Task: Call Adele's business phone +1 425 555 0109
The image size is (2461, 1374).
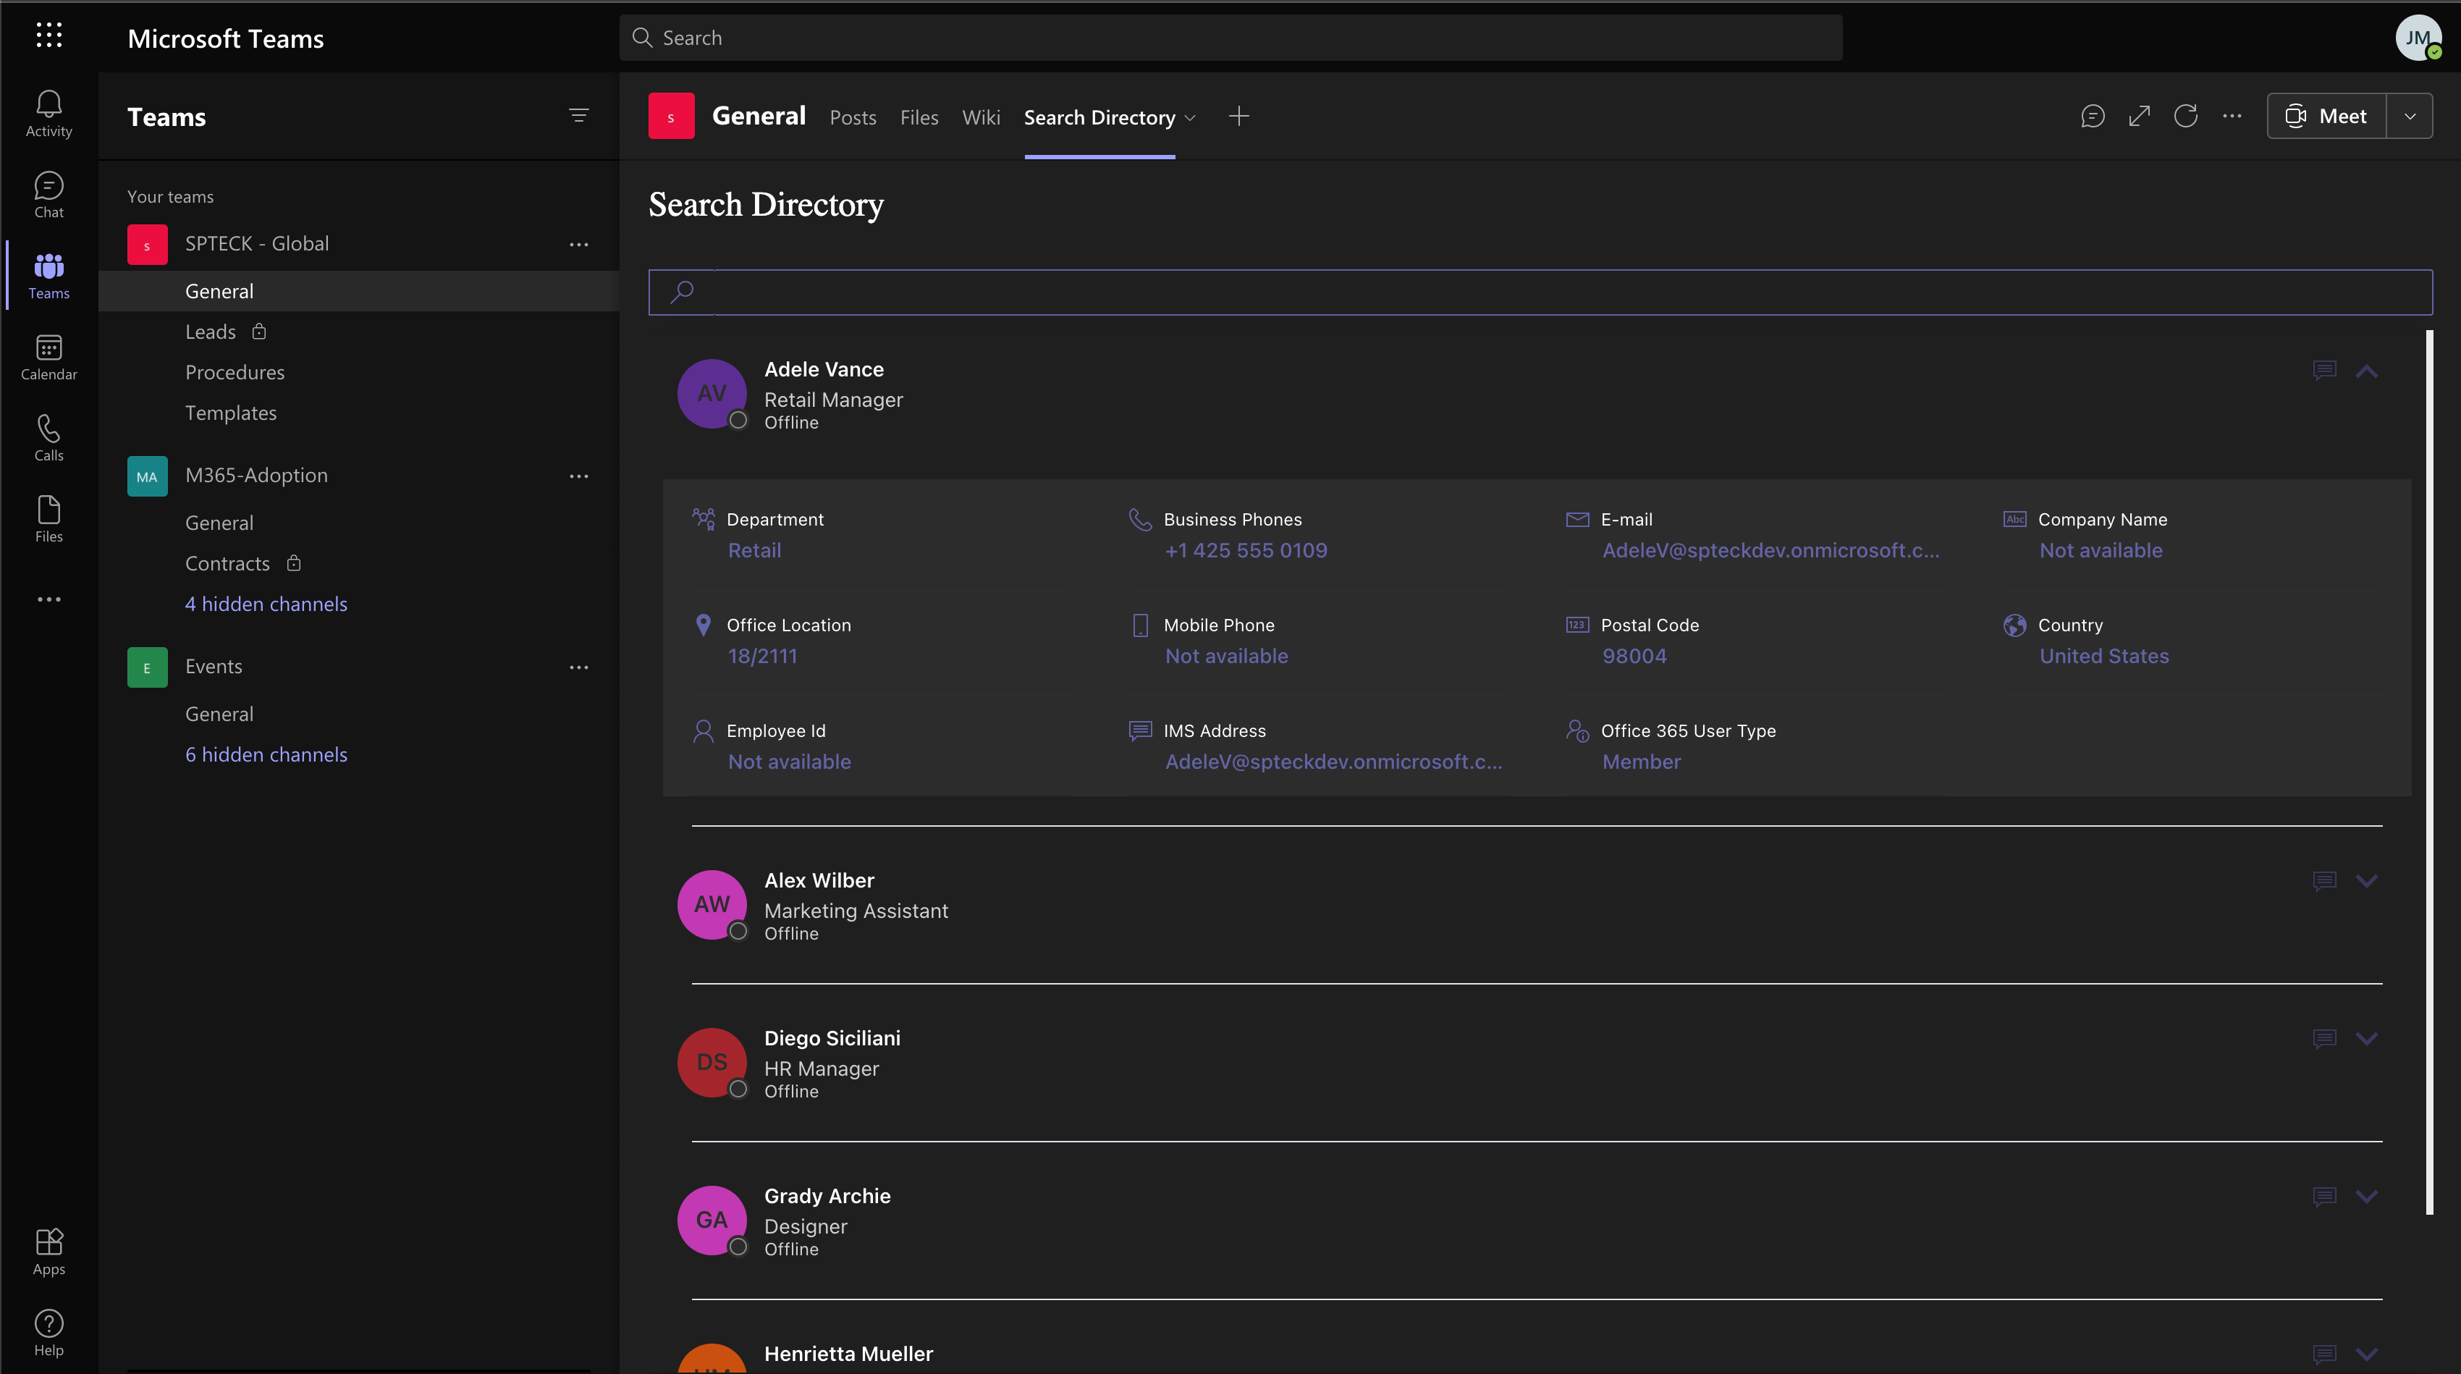Action: 1245,550
